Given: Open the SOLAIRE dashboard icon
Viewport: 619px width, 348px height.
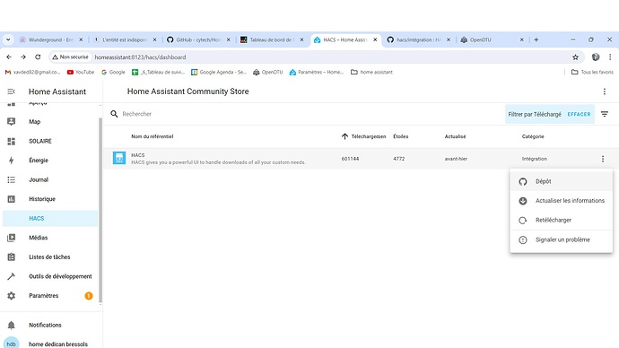Looking at the screenshot, I should 11,141.
